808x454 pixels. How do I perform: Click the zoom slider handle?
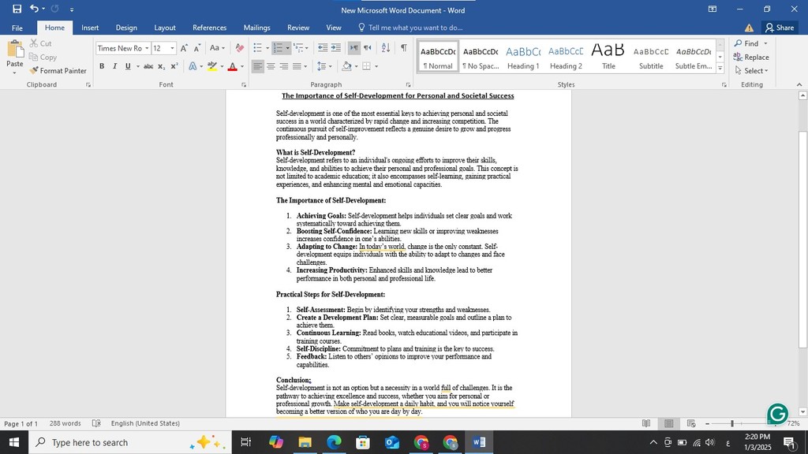731,423
